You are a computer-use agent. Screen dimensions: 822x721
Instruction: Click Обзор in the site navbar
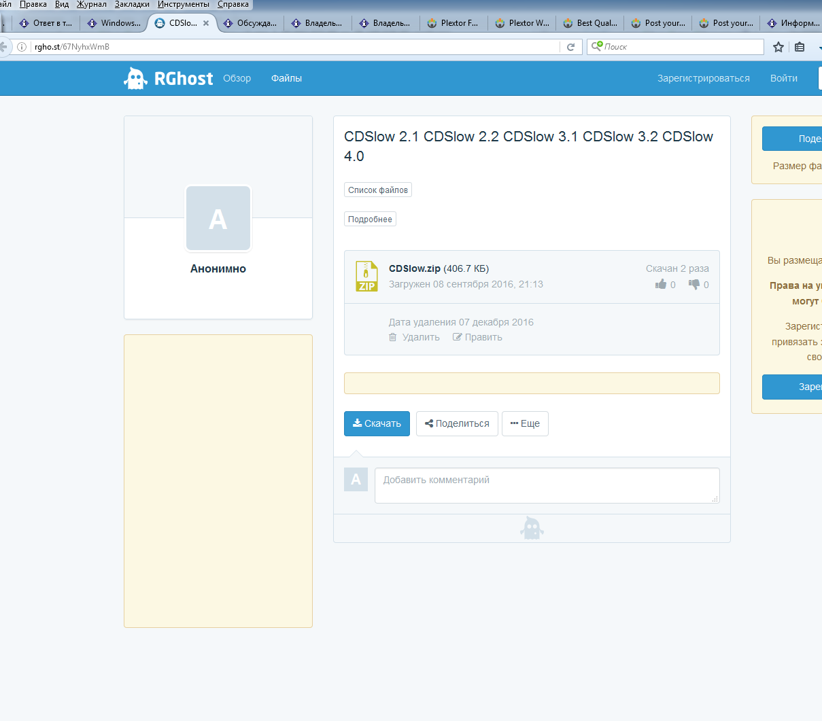pos(237,78)
